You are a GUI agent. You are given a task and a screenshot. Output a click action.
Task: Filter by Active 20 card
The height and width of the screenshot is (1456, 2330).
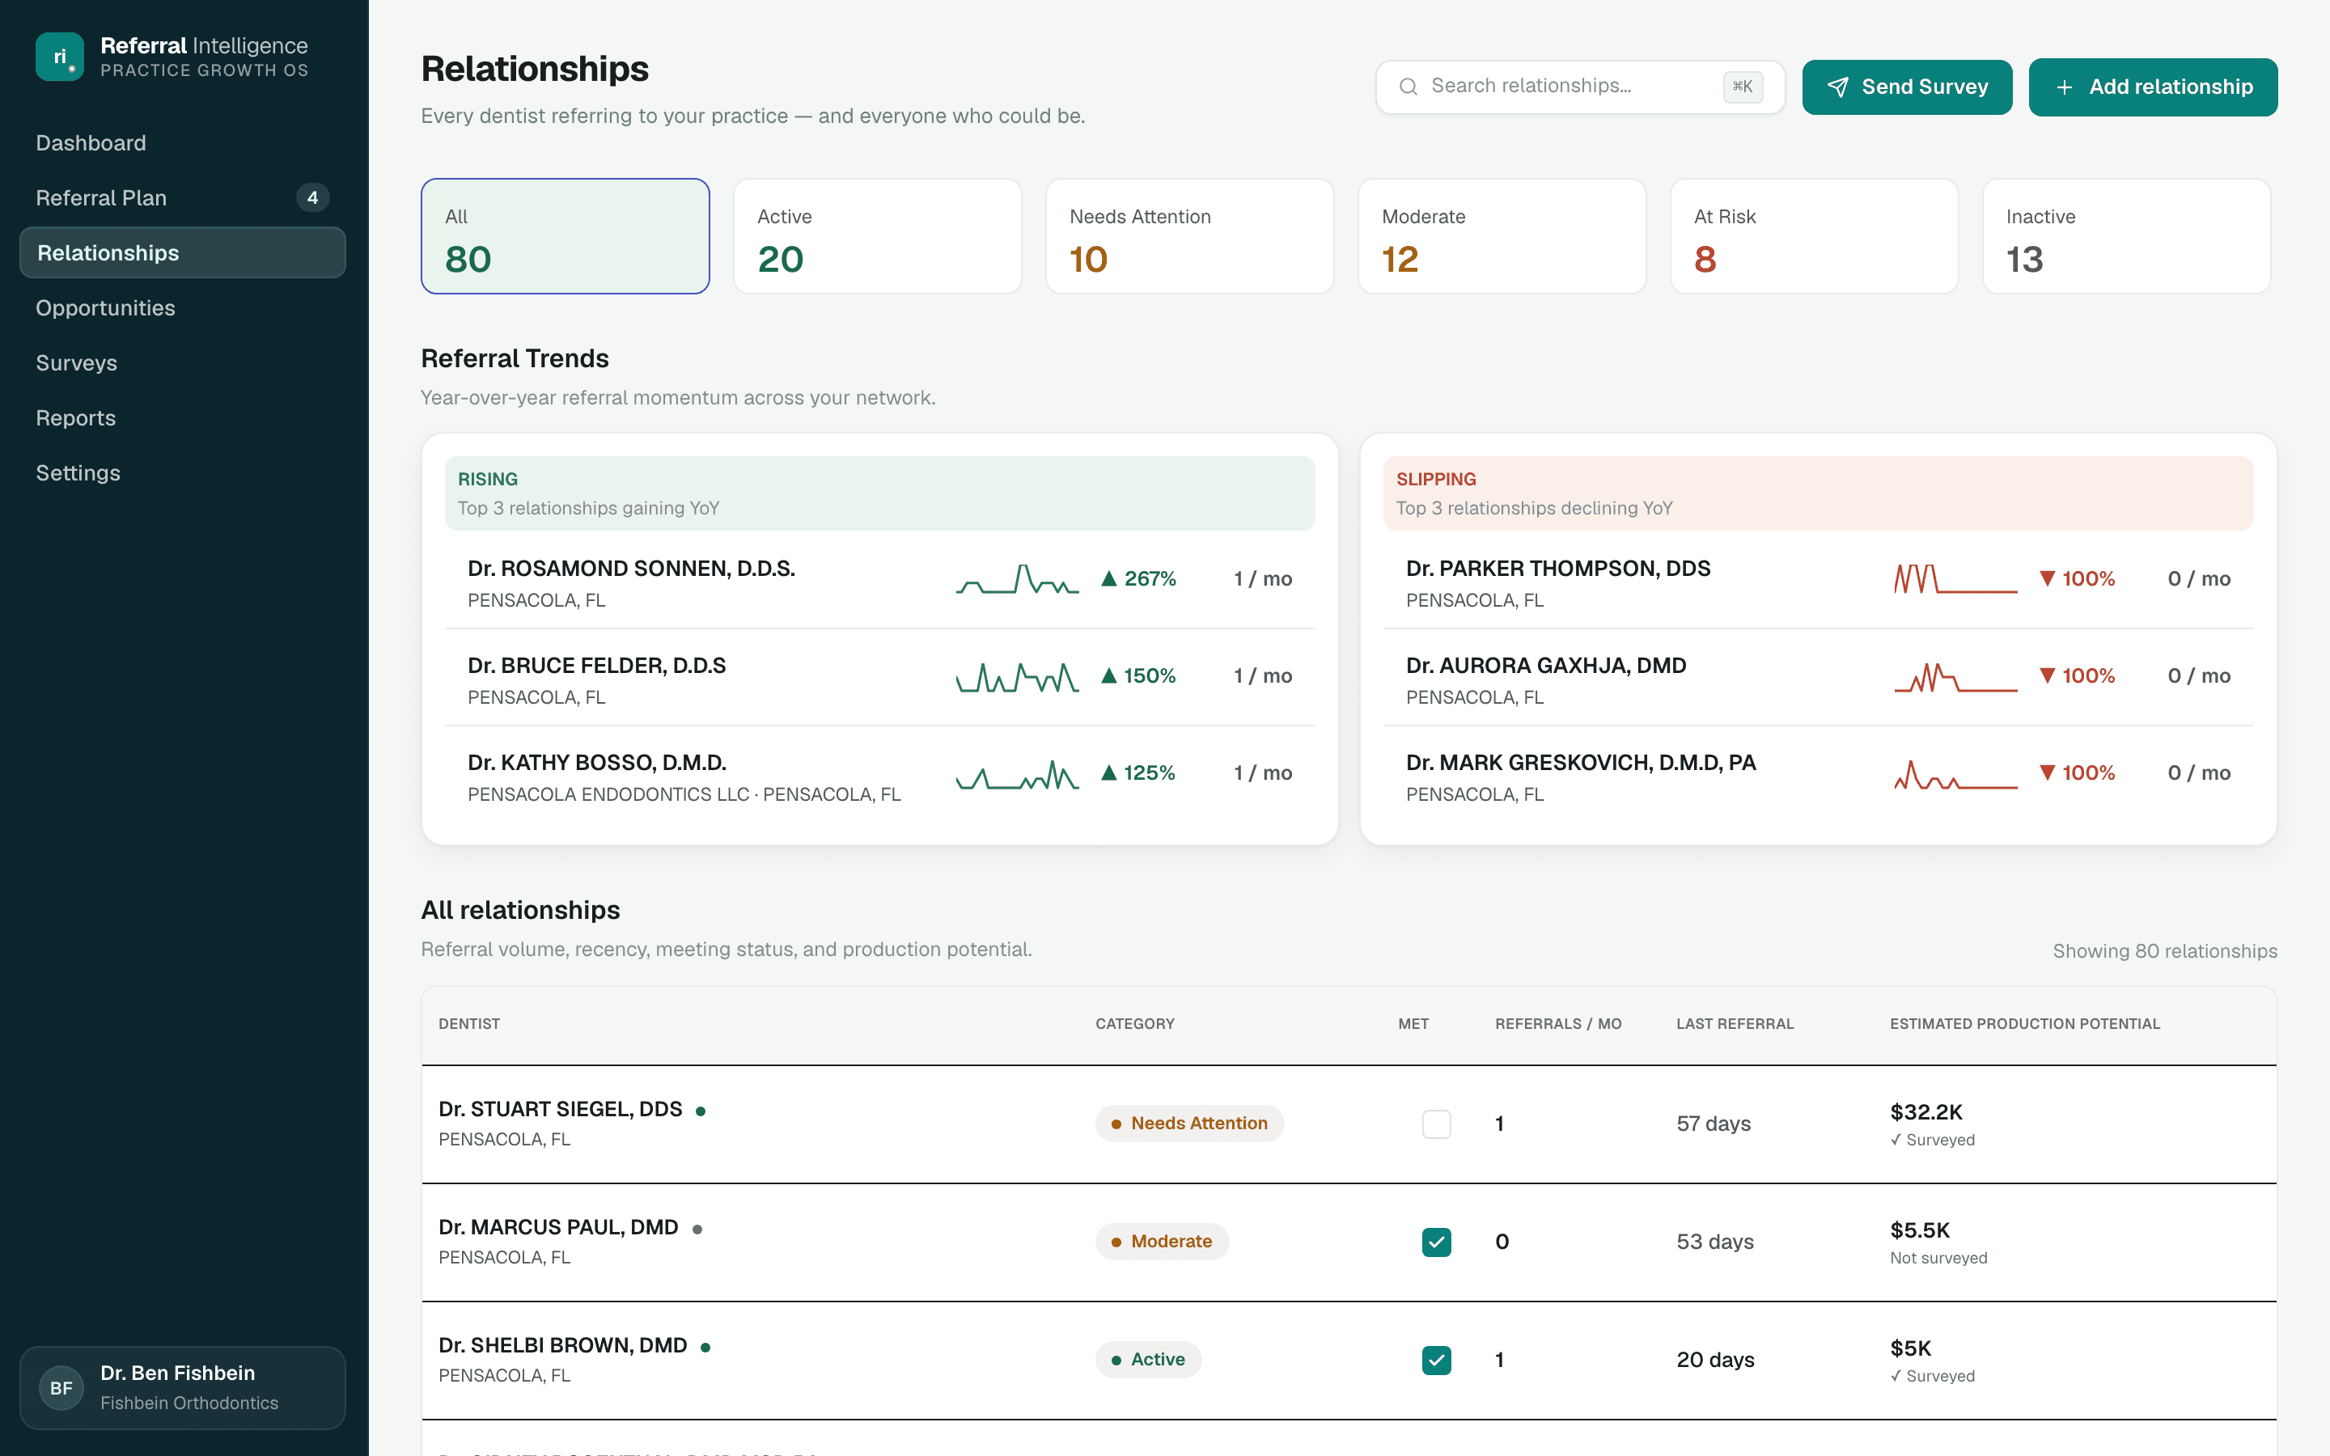(877, 236)
